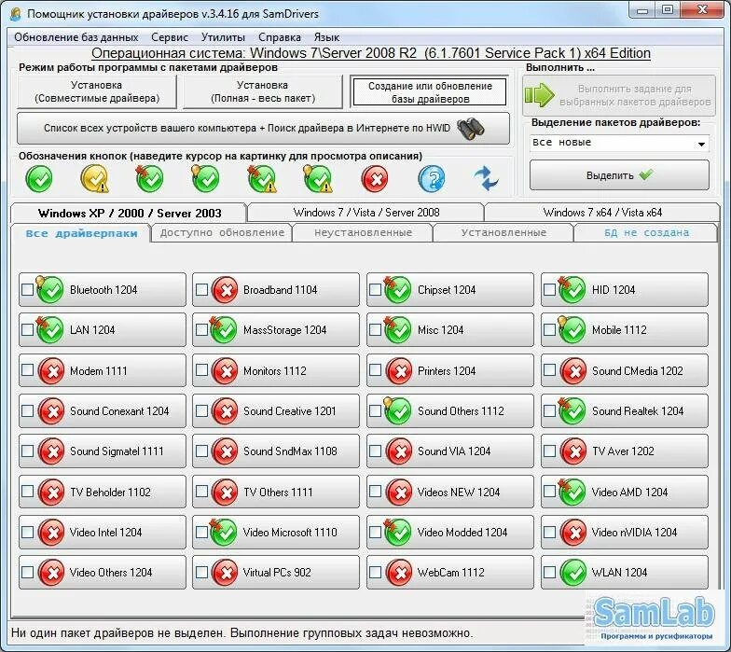Select the Windows XP / 2000 / Server 2003 tab

click(x=129, y=213)
